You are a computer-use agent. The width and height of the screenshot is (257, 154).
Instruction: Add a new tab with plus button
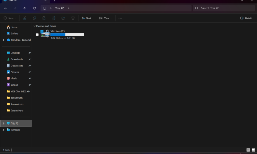pyautogui.click(x=55, y=1)
